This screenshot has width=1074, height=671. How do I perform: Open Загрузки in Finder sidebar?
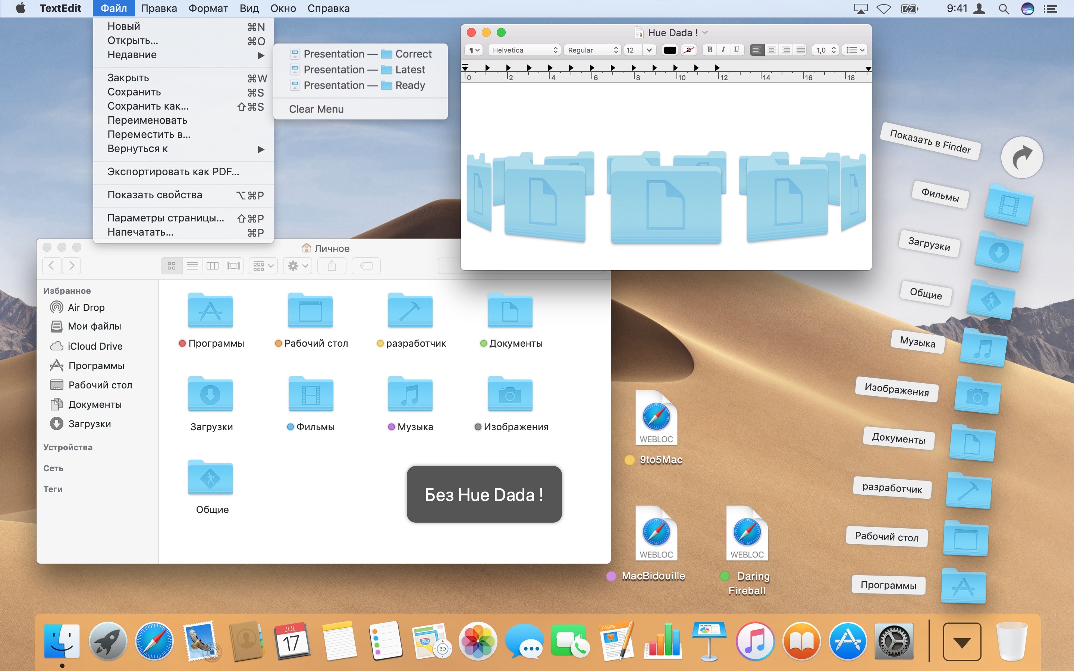point(80,423)
